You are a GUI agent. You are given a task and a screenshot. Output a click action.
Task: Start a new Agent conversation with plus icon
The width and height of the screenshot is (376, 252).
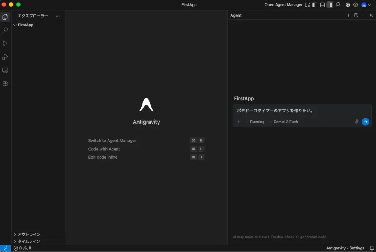tap(348, 15)
